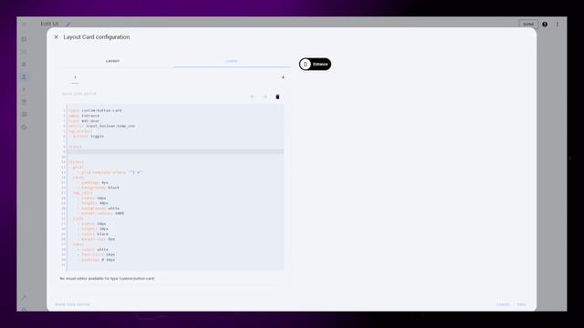This screenshot has height=328, width=584.
Task: Click the Show Code Editor button at dialog bottom
Action: tap(72, 304)
